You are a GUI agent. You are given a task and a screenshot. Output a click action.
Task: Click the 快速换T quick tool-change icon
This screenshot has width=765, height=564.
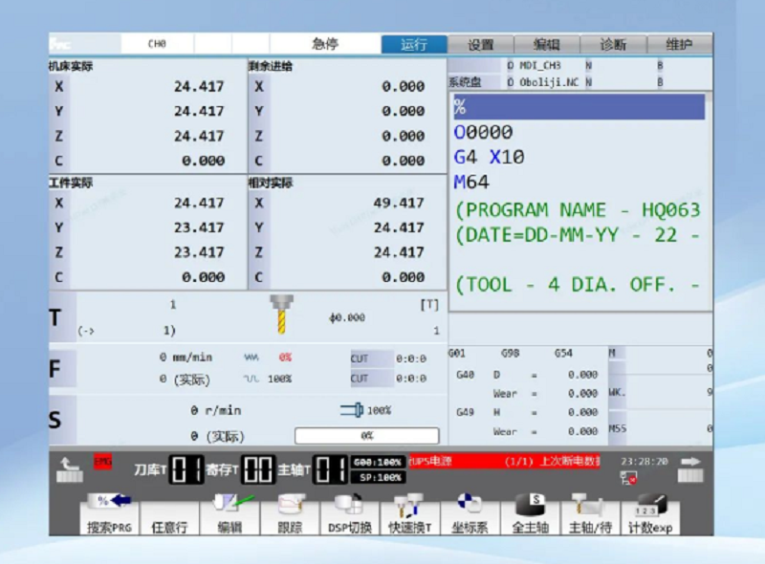click(x=409, y=513)
